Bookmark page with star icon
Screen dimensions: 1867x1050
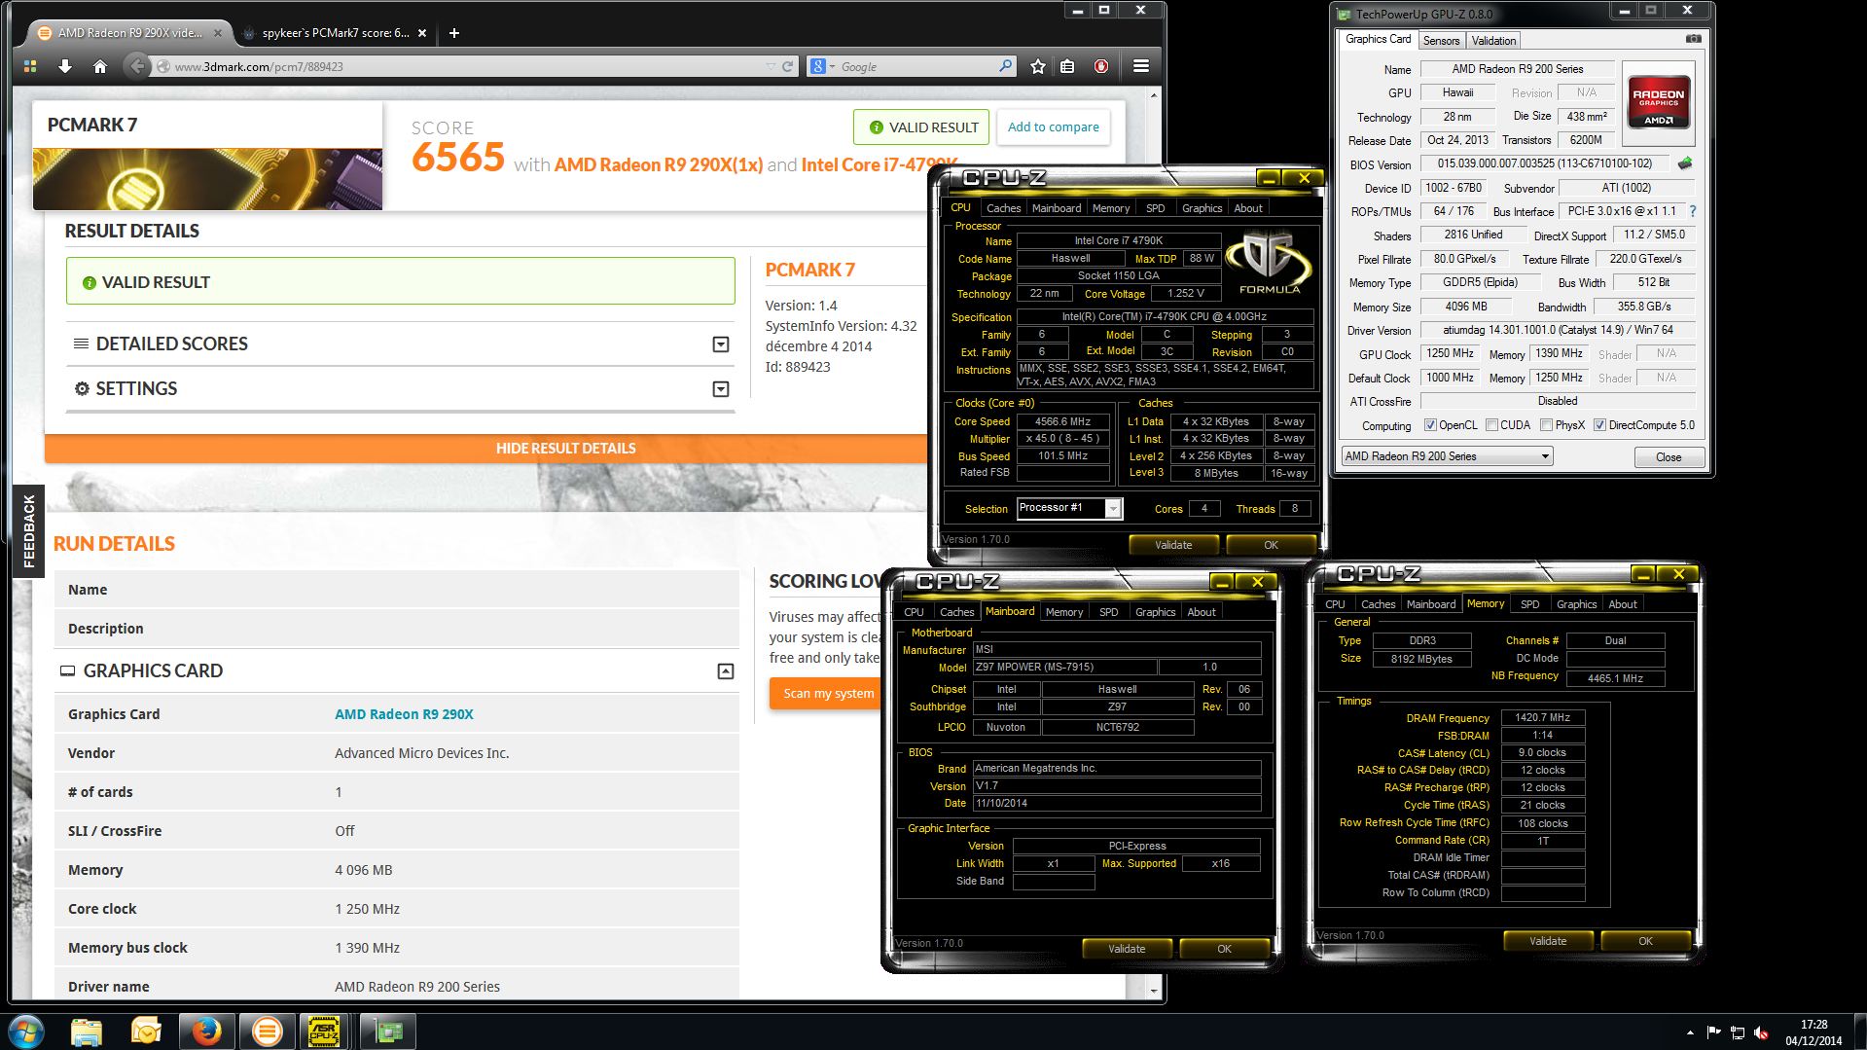(x=1038, y=66)
